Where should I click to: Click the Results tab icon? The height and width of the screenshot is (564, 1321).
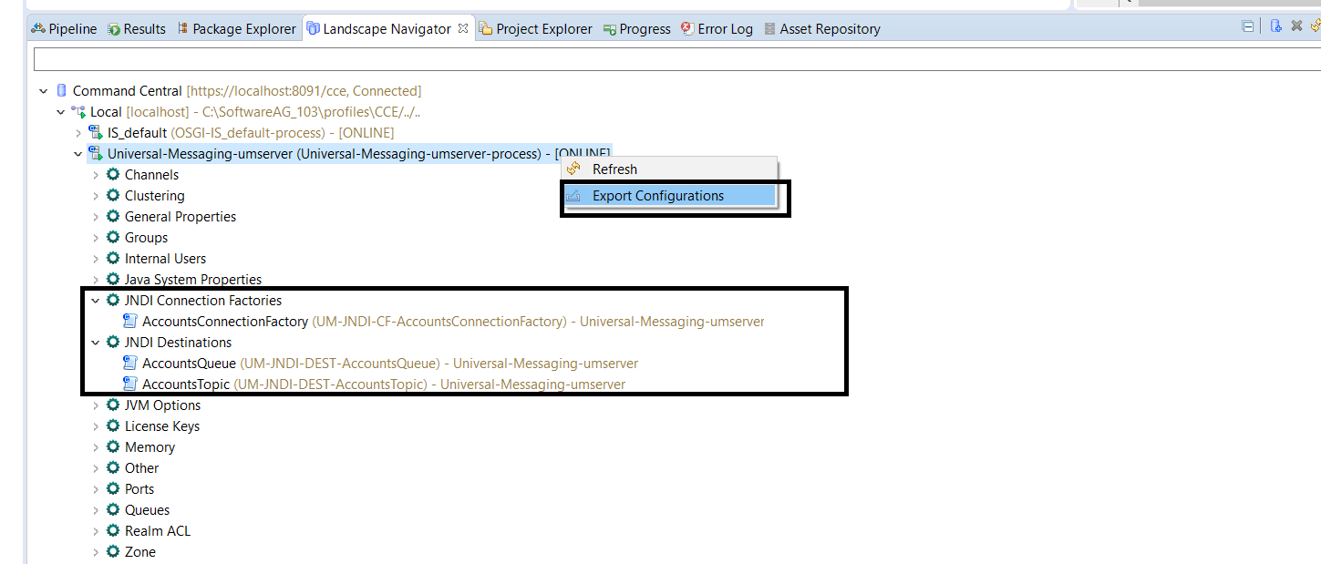click(113, 29)
